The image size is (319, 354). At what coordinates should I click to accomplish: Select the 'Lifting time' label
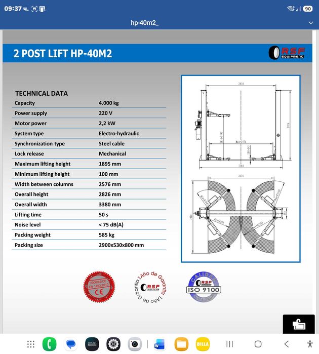tap(28, 215)
